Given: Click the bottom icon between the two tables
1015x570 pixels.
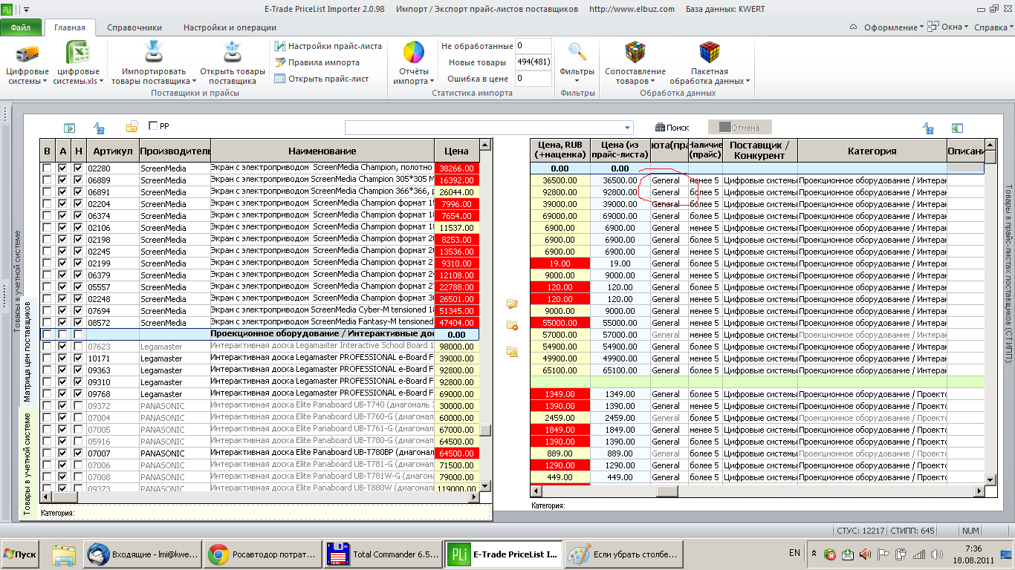Looking at the screenshot, I should (x=512, y=351).
